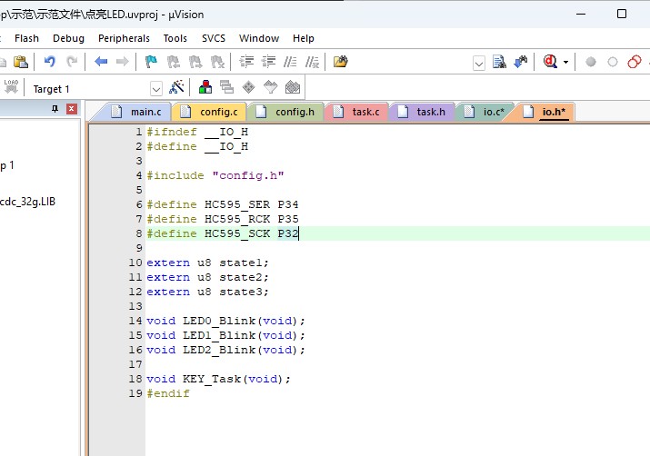Click the Download LOAD icon

[11, 87]
